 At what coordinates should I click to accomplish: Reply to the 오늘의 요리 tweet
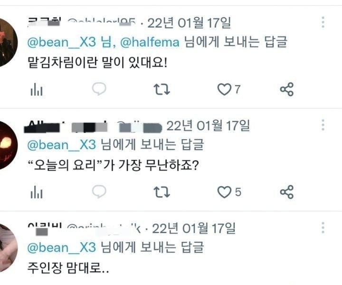point(99,192)
